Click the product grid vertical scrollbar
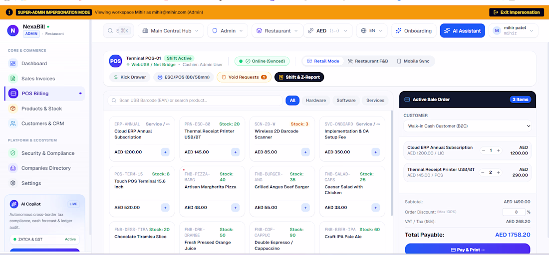Image resolution: width=549 pixels, height=255 pixels. click(392, 162)
